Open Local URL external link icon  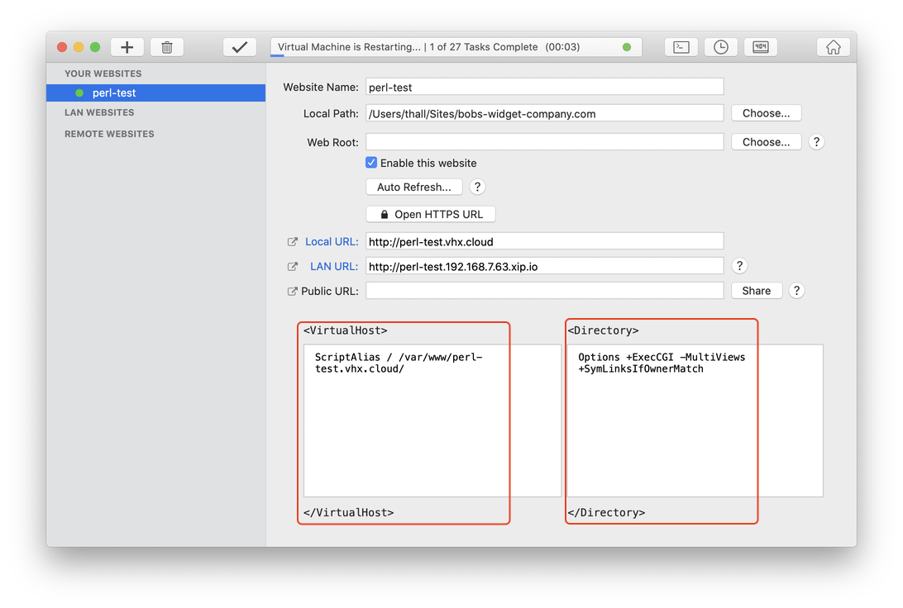293,242
